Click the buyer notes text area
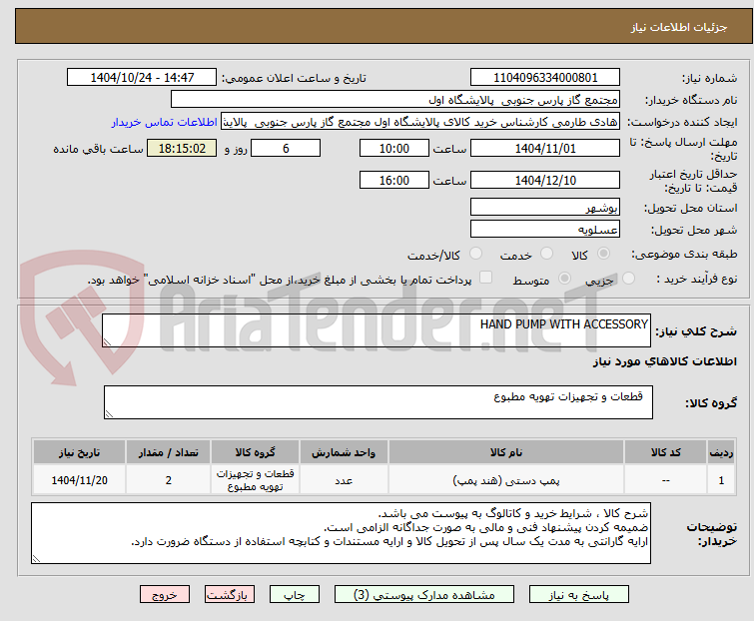 tap(342, 533)
